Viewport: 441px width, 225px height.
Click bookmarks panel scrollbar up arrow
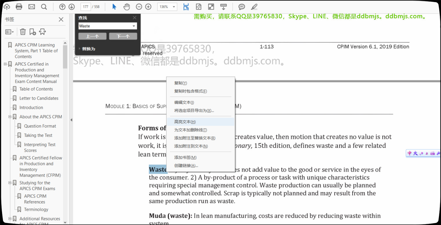[65, 43]
